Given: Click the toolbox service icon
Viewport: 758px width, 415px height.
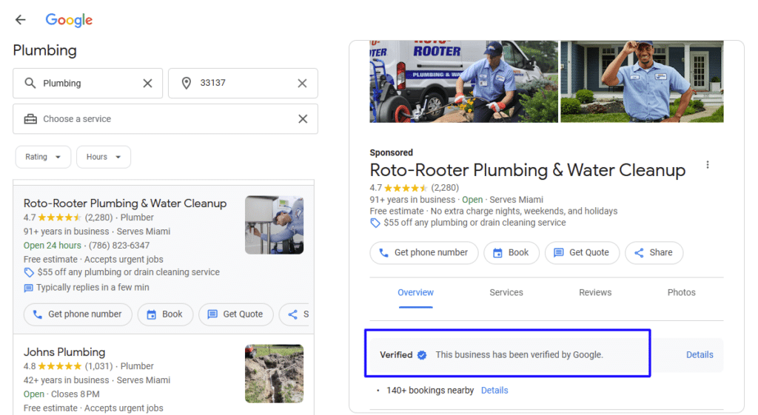Looking at the screenshot, I should [x=30, y=119].
